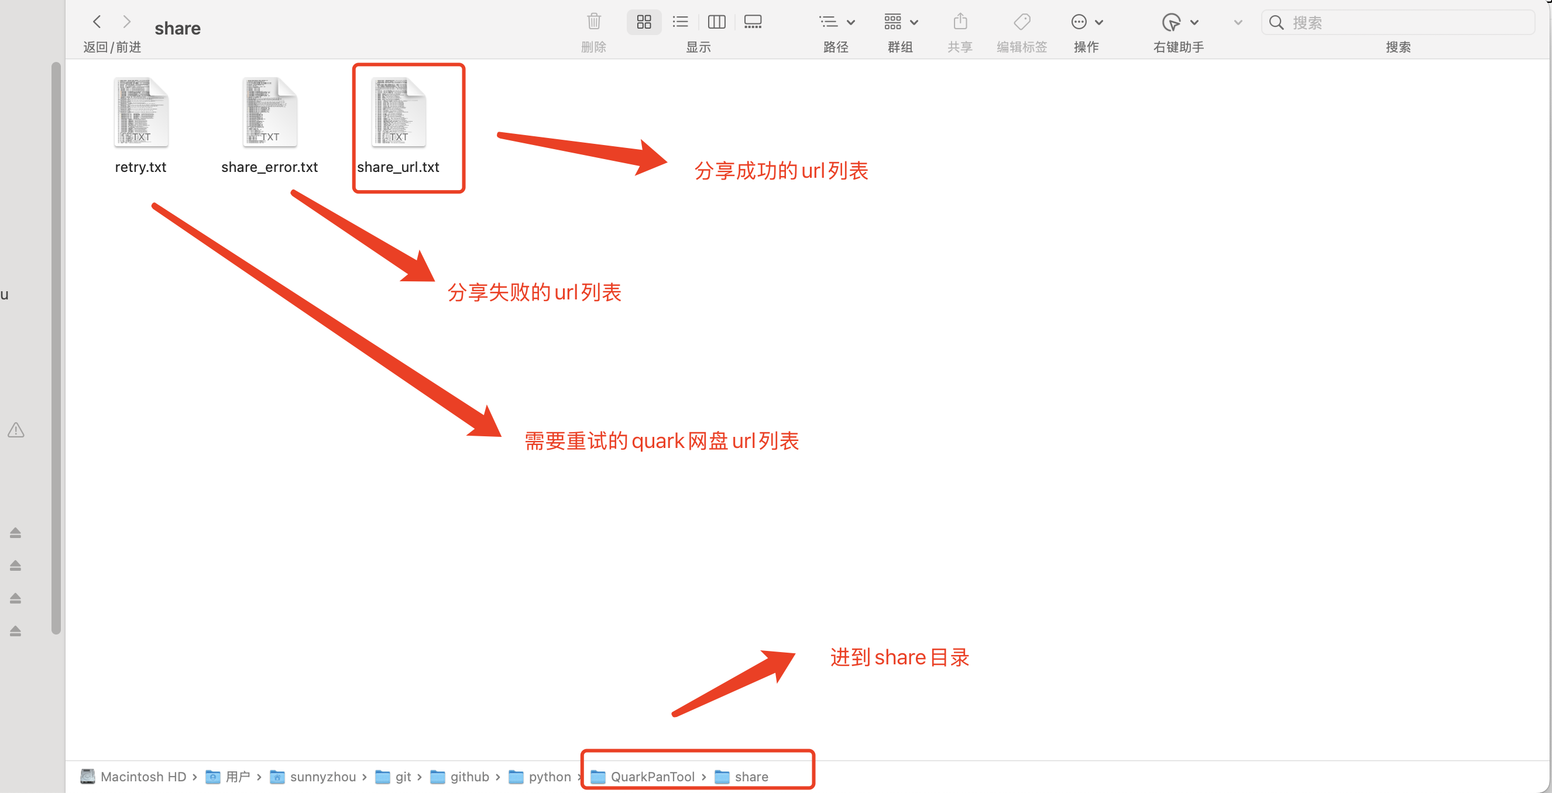
Task: Open the group-by dropdown
Action: (900, 22)
